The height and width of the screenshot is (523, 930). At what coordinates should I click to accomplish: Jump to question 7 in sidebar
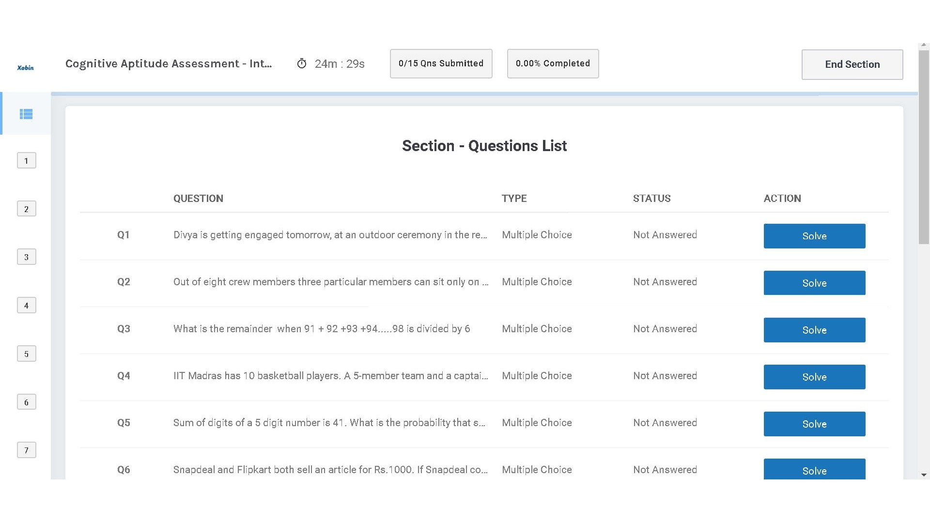27,450
